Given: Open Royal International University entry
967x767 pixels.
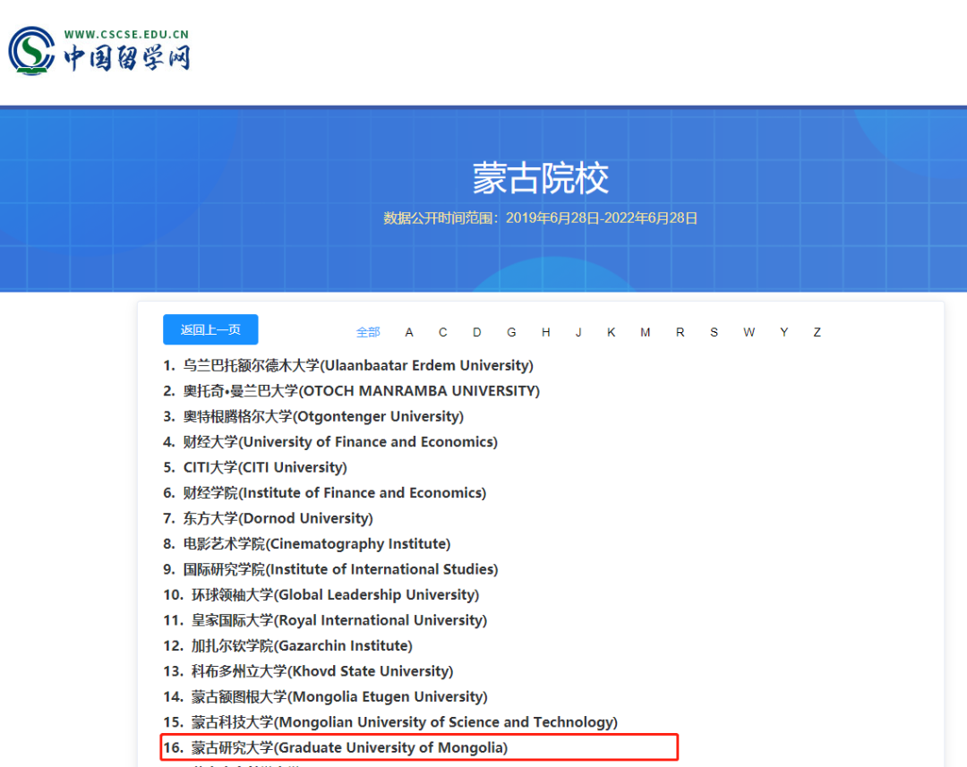Looking at the screenshot, I should click(x=325, y=620).
